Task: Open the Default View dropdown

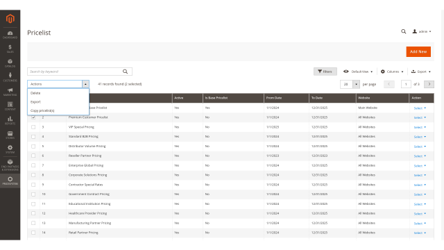Action: [x=358, y=72]
